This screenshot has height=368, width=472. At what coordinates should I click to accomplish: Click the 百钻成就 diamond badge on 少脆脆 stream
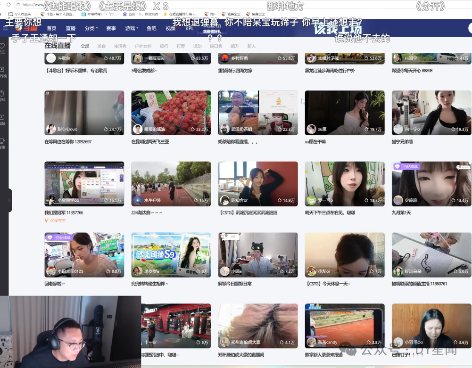[406, 166]
